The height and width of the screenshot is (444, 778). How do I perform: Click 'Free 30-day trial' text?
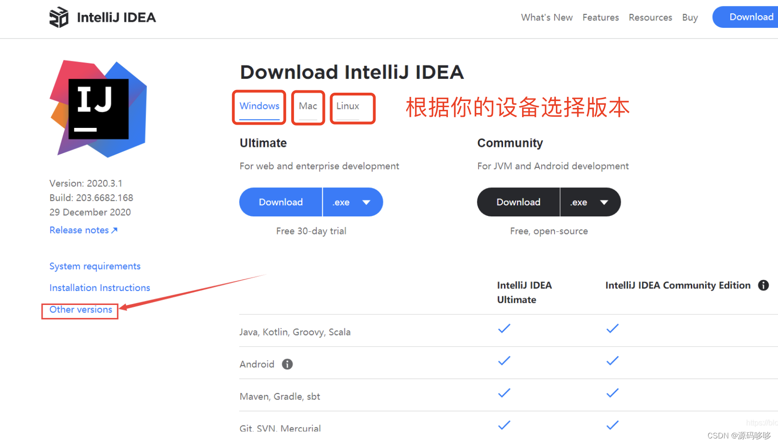tap(311, 231)
